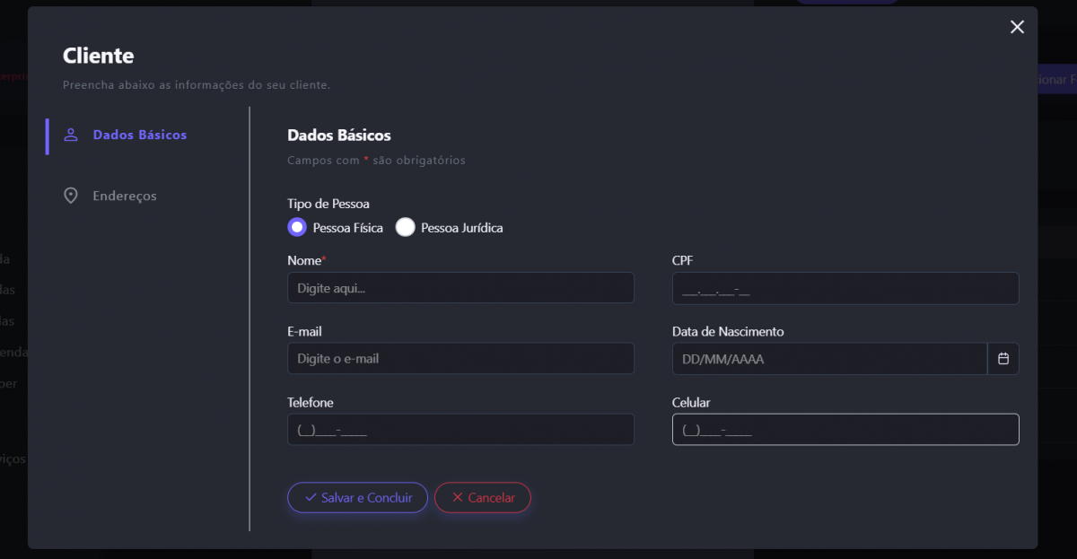Click the location pin icon beside Endereços
1077x559 pixels.
coord(71,196)
